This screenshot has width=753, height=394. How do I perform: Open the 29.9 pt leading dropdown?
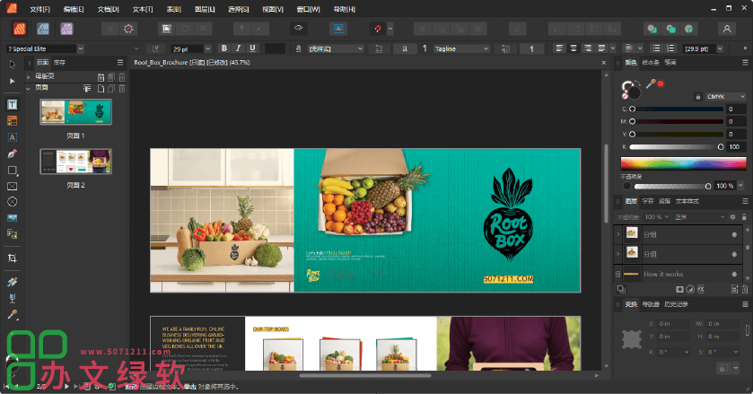[720, 48]
